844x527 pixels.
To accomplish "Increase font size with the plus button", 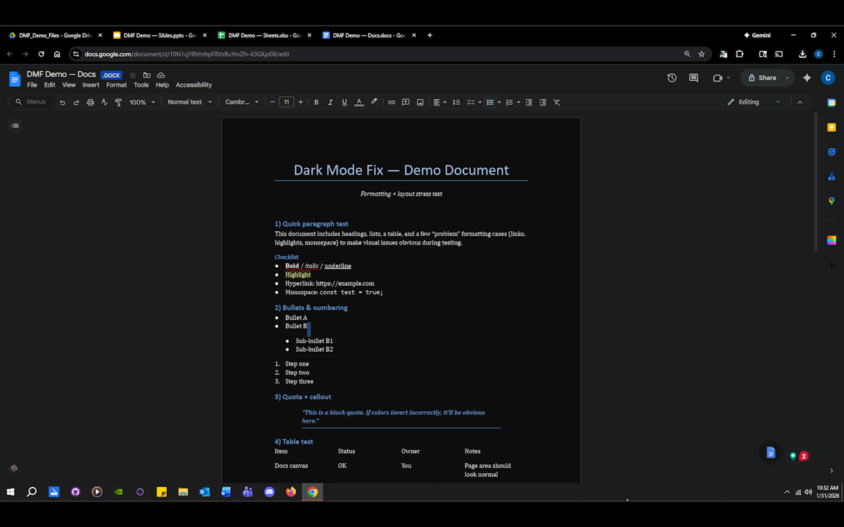I will pyautogui.click(x=301, y=102).
